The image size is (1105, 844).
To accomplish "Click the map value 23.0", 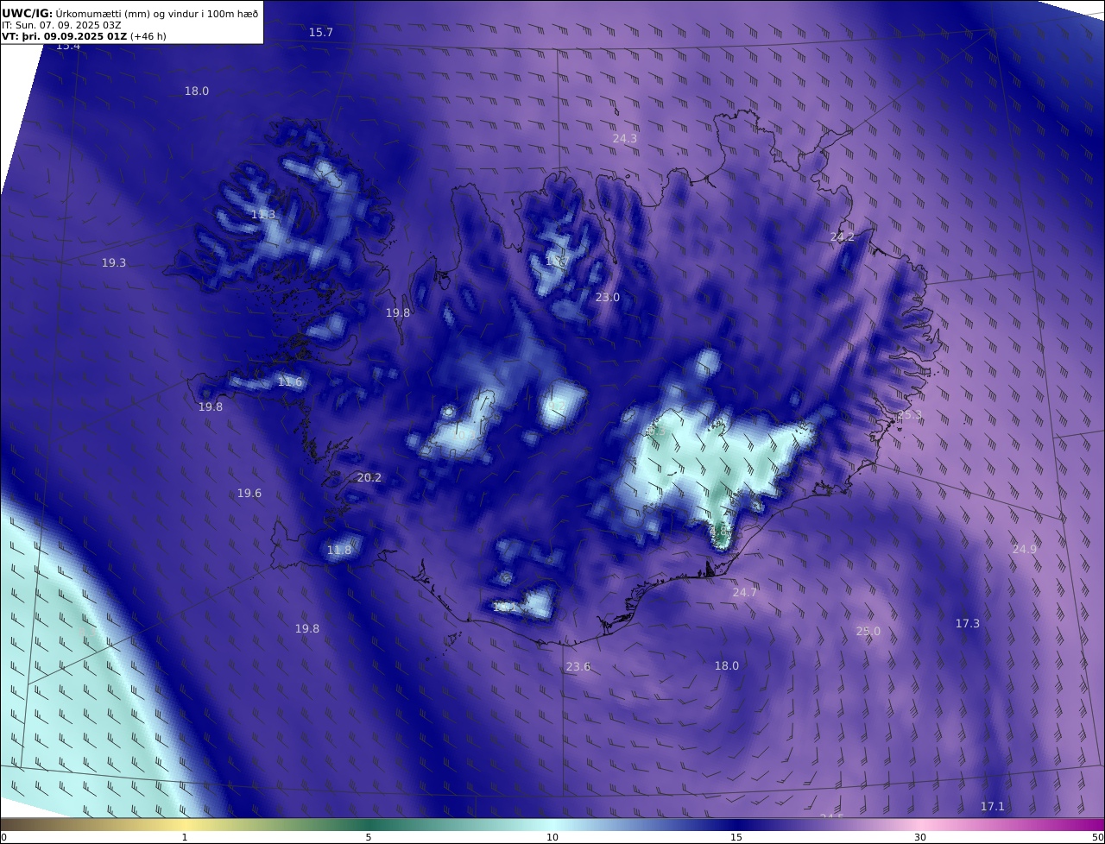I will click(x=608, y=297).
